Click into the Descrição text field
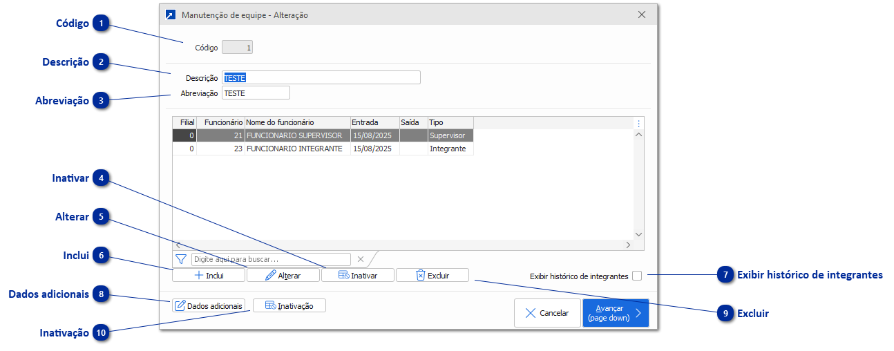Screen dimensions: 894x351 click(321, 78)
